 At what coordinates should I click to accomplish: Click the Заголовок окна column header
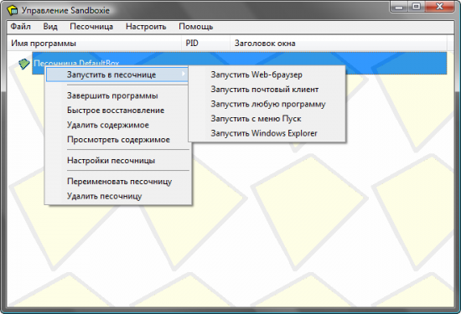pyautogui.click(x=339, y=44)
